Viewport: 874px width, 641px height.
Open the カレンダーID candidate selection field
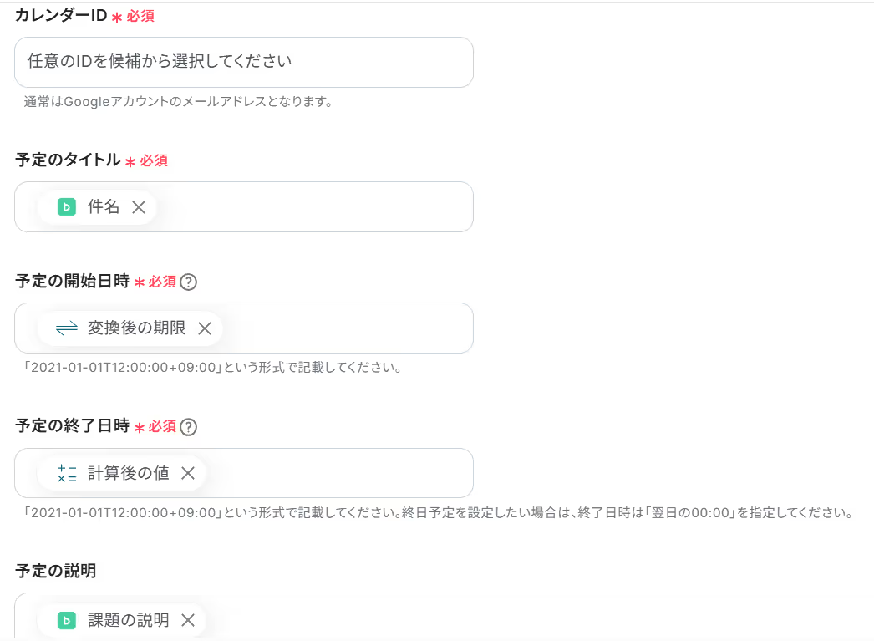pos(244,62)
